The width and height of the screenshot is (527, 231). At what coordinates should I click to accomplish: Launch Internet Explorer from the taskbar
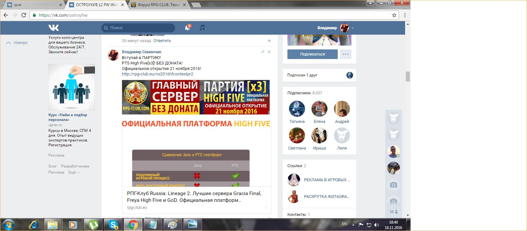[33, 225]
